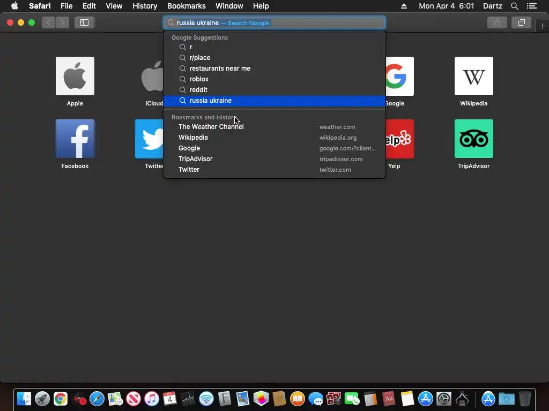
Task: Open FaceTime from the Dock
Action: pyautogui.click(x=352, y=399)
